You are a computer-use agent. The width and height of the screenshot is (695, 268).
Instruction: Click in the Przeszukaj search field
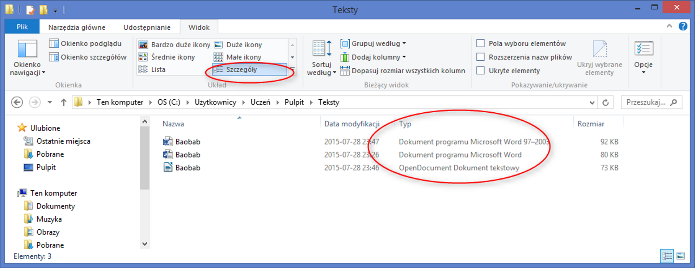(646, 103)
